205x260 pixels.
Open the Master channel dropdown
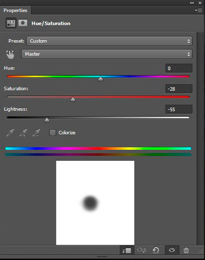107,54
